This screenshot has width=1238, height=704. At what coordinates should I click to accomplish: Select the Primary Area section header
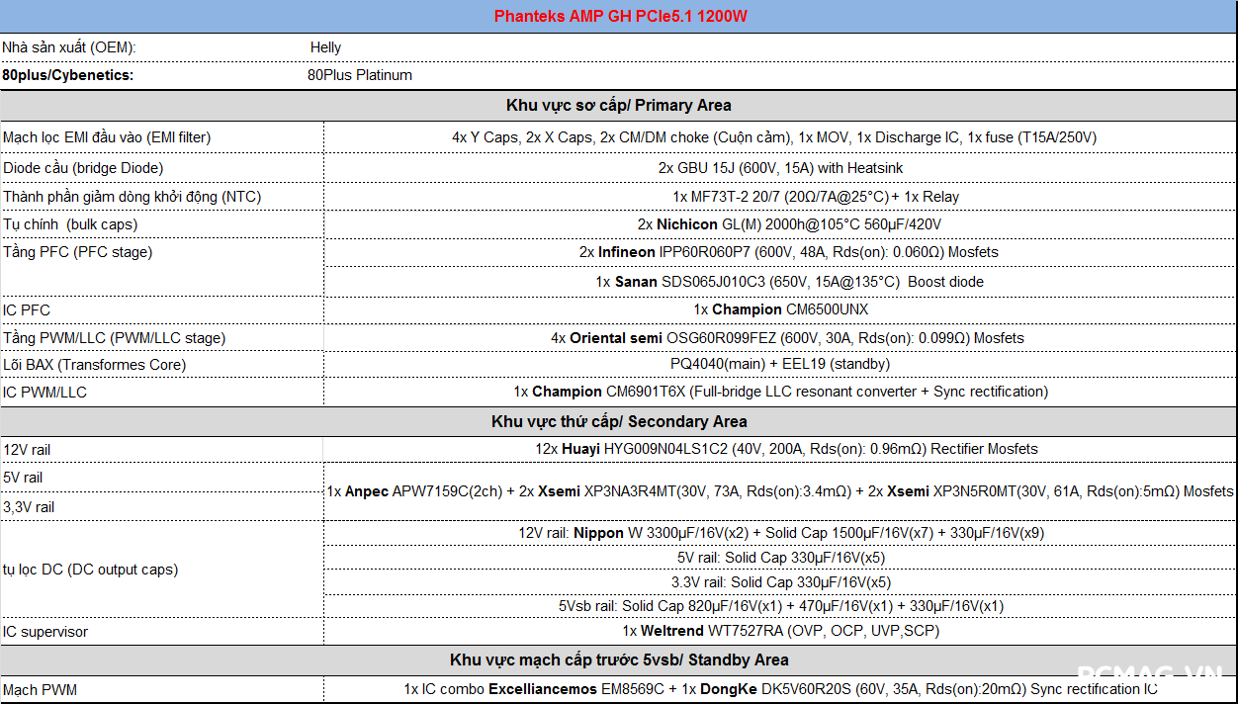(x=618, y=105)
